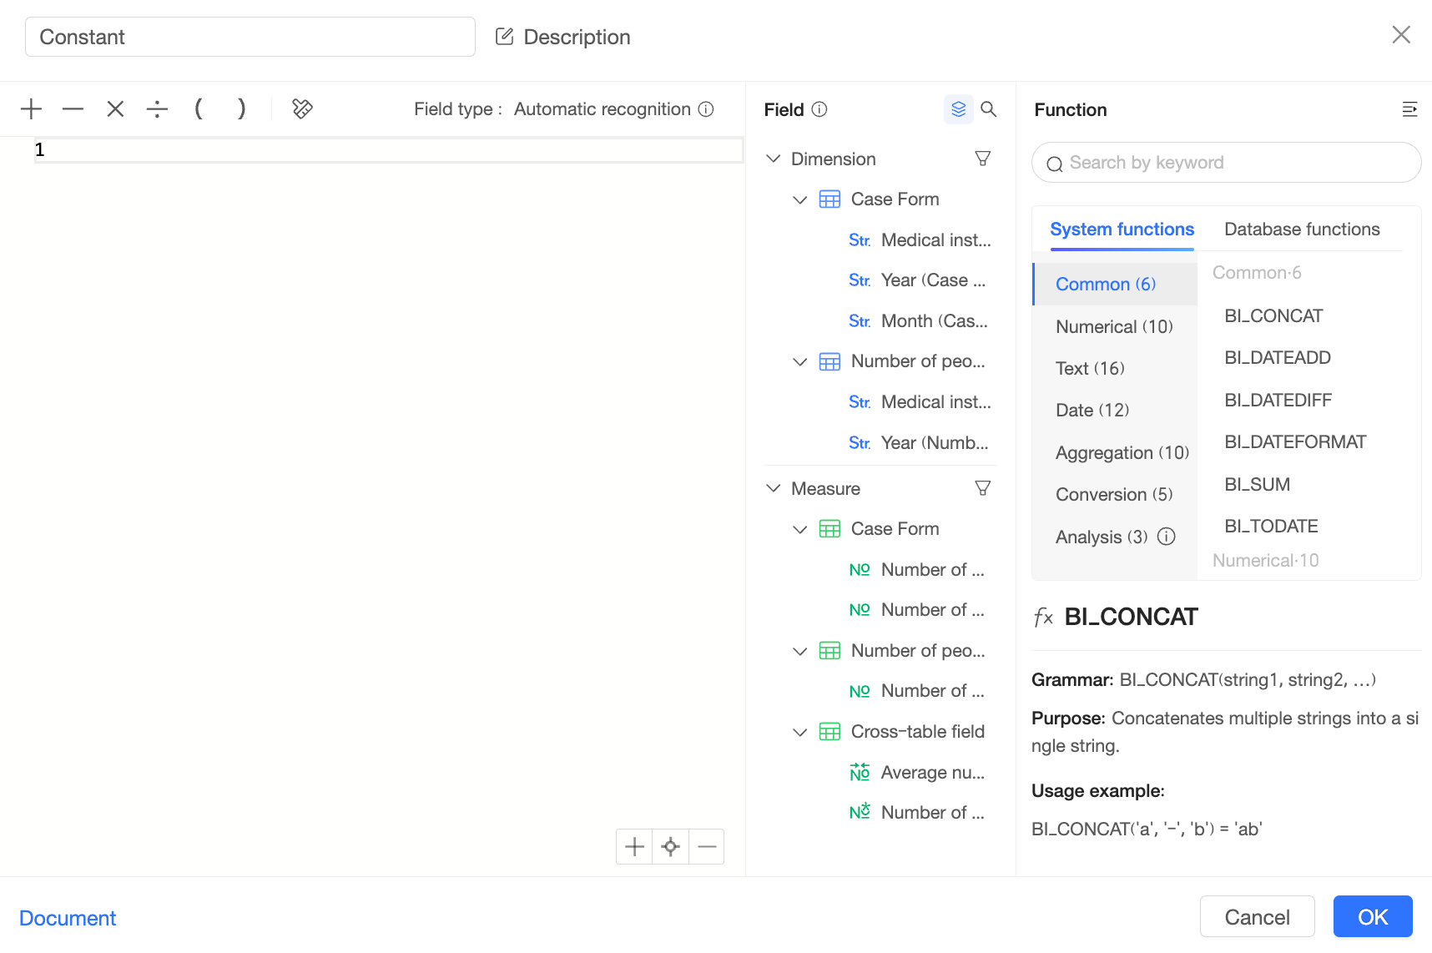The height and width of the screenshot is (953, 1432).
Task: Select Medical inst... field under Case Form
Action: tap(920, 240)
